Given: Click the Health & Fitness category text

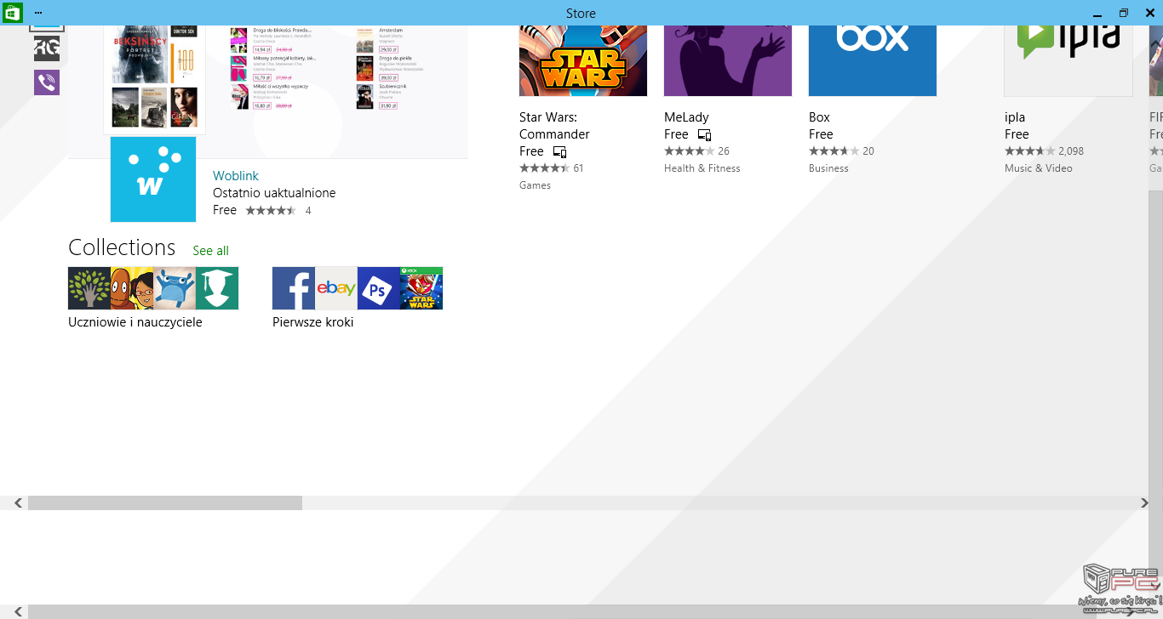Looking at the screenshot, I should tap(702, 168).
